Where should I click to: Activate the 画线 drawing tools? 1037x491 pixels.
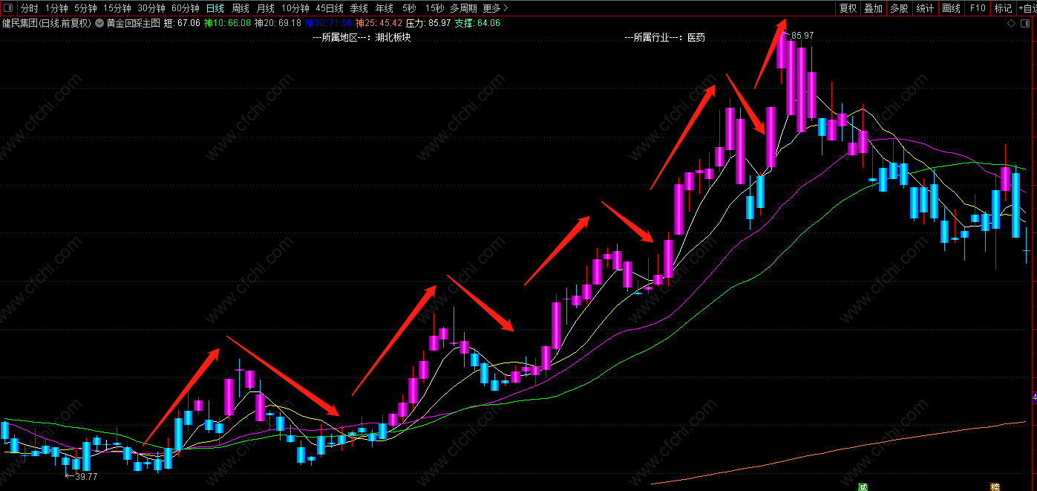coord(952,8)
